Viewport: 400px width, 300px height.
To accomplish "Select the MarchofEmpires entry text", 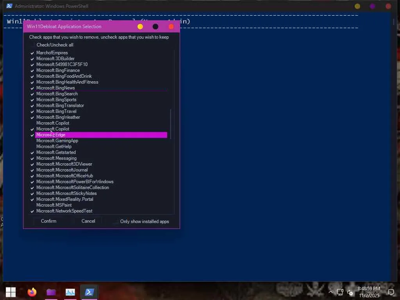I will (x=52, y=53).
